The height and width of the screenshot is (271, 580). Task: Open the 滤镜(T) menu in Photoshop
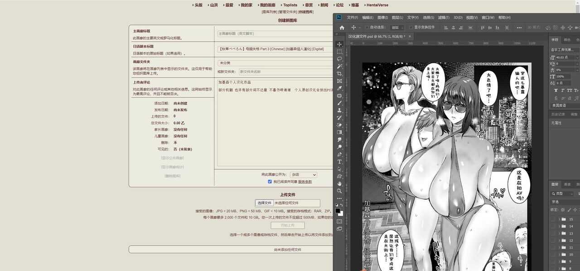point(443,18)
